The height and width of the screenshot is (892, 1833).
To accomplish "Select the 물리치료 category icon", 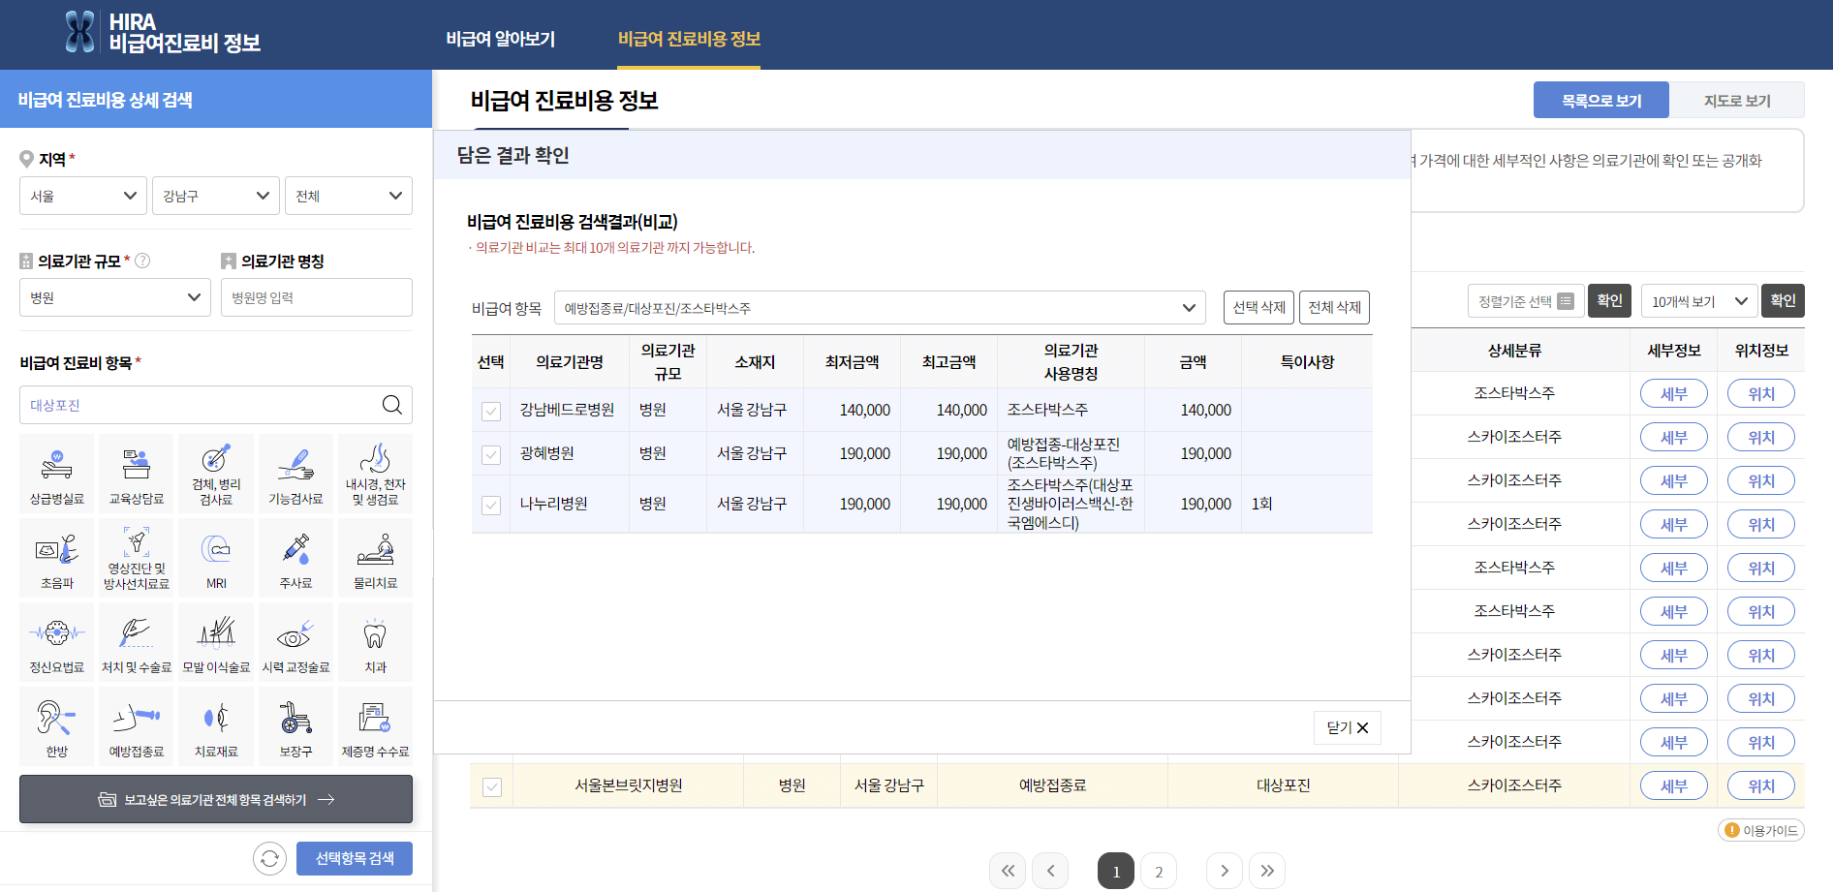I will click(x=375, y=557).
